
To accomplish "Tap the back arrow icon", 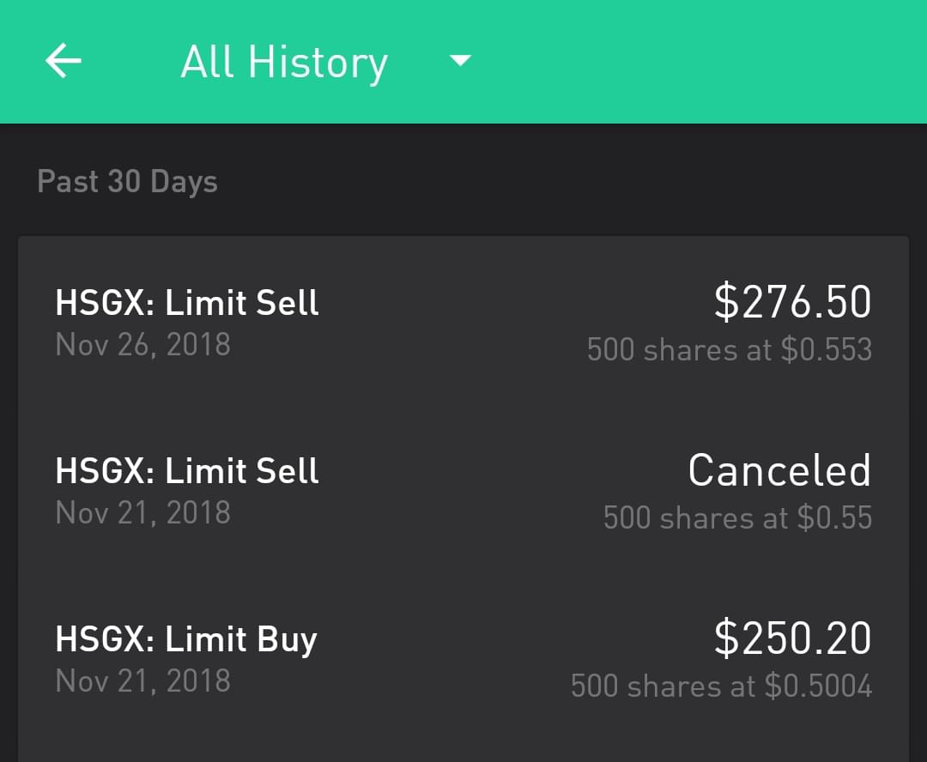I will coord(64,62).
